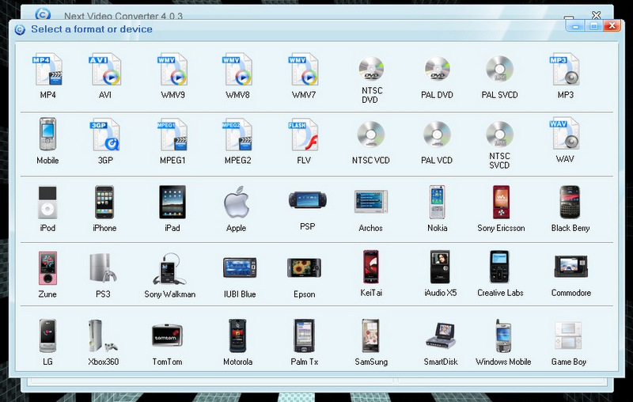Choose the AVI format icon
Image resolution: width=633 pixels, height=402 pixels.
pyautogui.click(x=105, y=69)
